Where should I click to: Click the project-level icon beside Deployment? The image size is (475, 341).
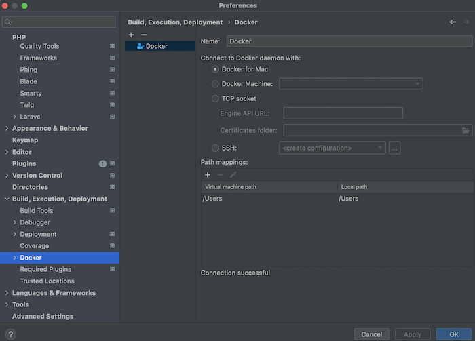(113, 234)
